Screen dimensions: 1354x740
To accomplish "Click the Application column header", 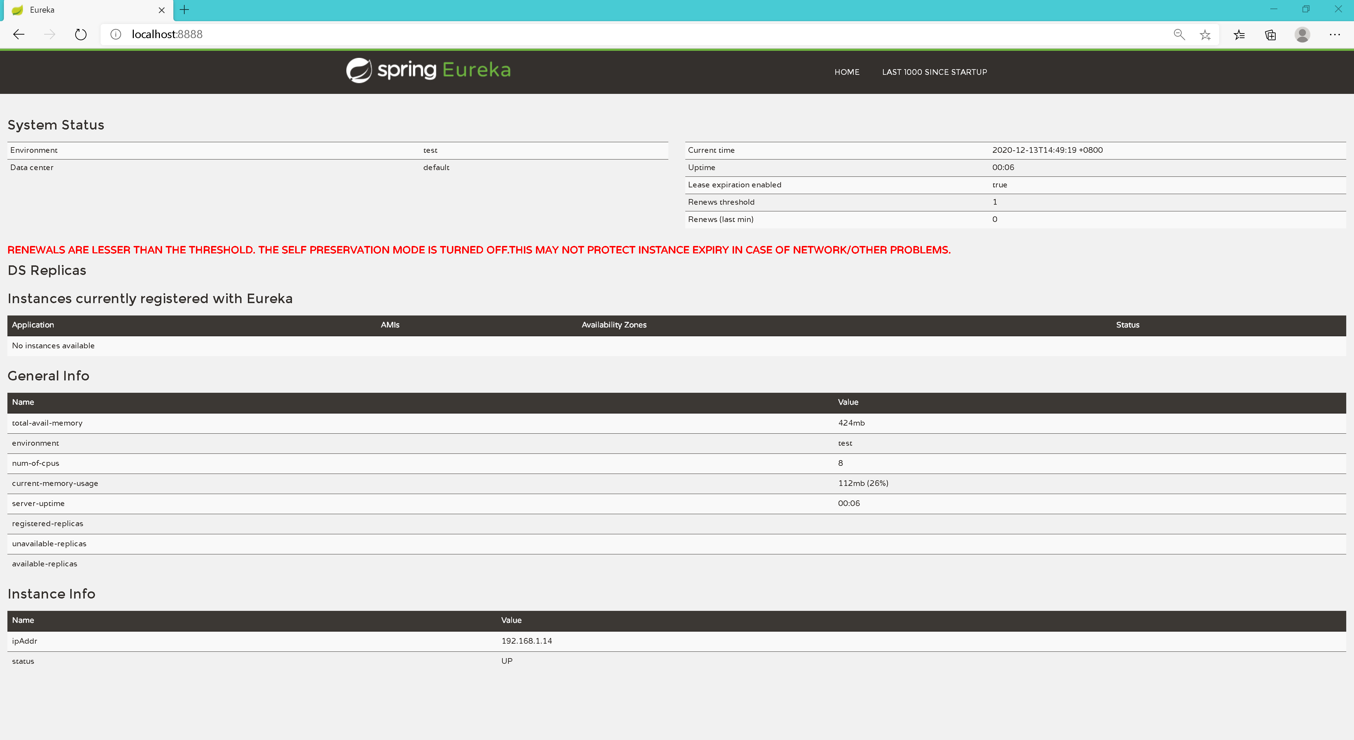I will (x=32, y=325).
